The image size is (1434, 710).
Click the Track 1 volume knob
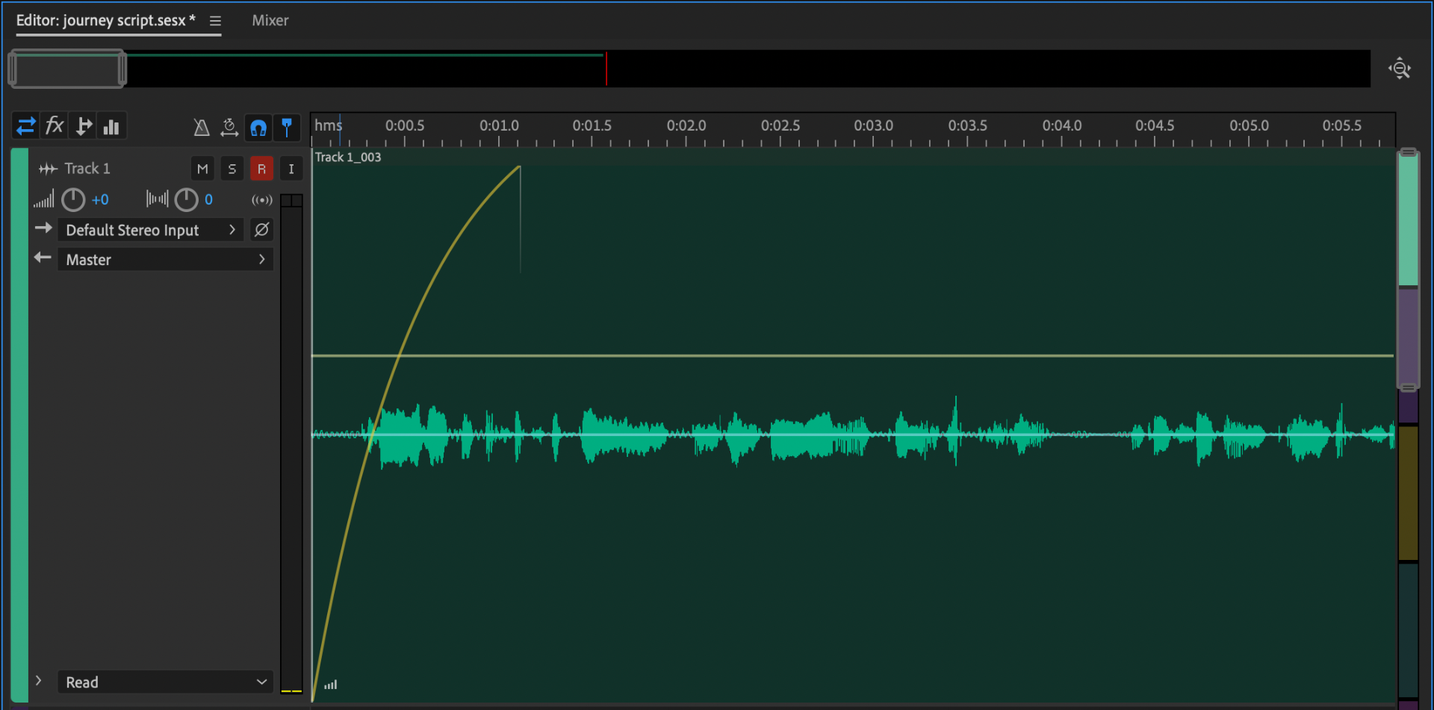click(73, 200)
